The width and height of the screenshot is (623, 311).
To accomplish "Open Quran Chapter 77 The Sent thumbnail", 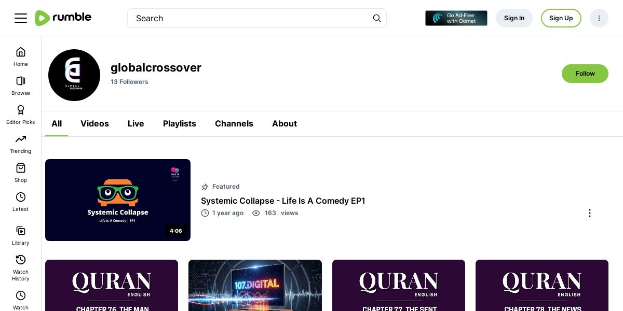I will [x=399, y=285].
